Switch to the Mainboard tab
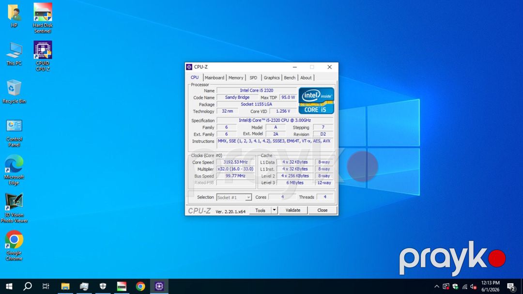This screenshot has width=523, height=294. [215, 78]
